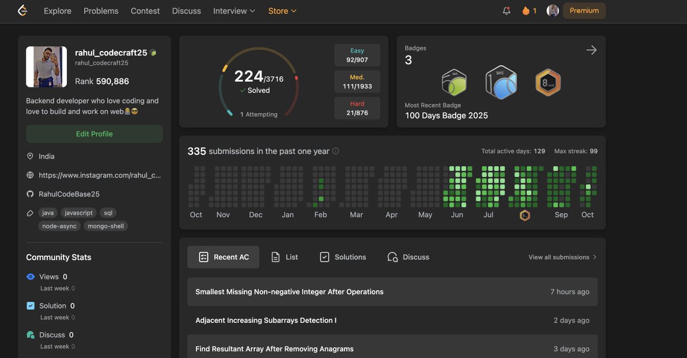The image size is (687, 358).
Task: Expand the Interview dropdown menu
Action: [234, 11]
